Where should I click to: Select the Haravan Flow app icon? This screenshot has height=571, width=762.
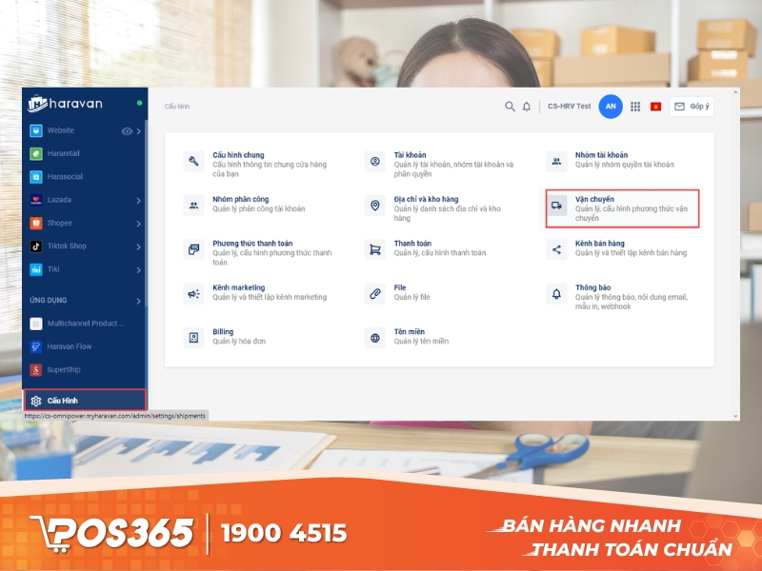click(36, 345)
